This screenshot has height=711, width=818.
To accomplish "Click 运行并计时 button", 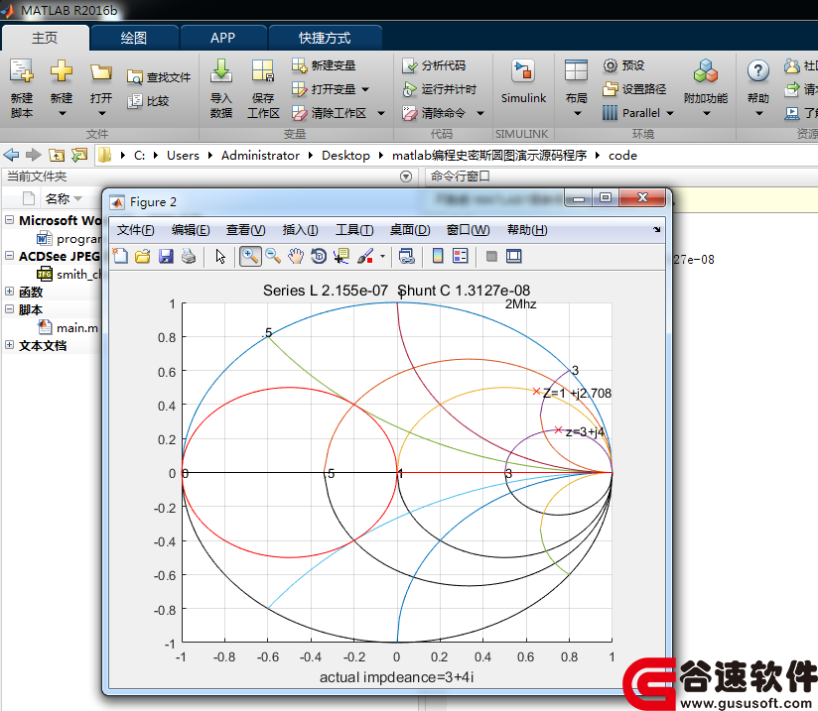I will [439, 89].
